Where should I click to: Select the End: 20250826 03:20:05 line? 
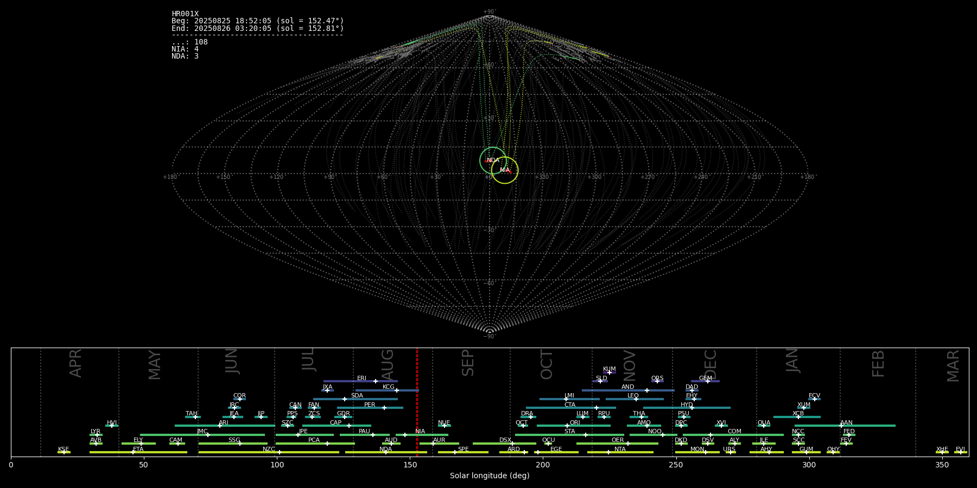coord(258,28)
